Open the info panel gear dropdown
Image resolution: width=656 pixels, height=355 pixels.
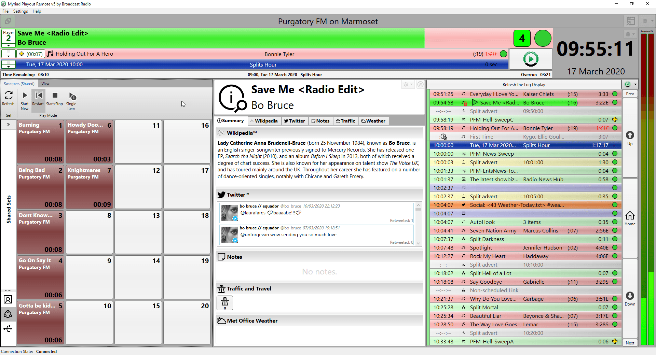[408, 84]
